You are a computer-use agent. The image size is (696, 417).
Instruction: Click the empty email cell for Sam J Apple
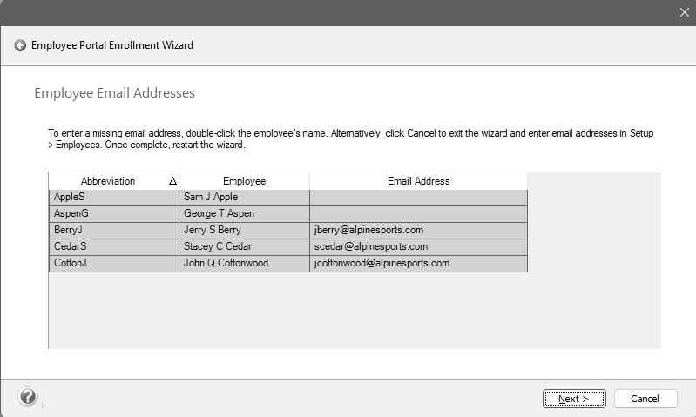[x=418, y=198]
